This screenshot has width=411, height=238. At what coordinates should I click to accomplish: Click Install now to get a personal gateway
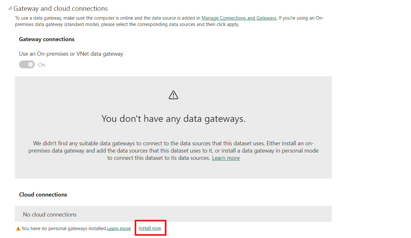point(150,228)
